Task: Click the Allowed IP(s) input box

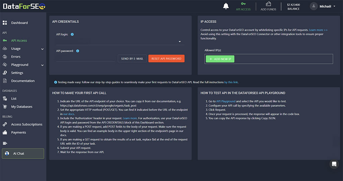Action: coord(269,59)
